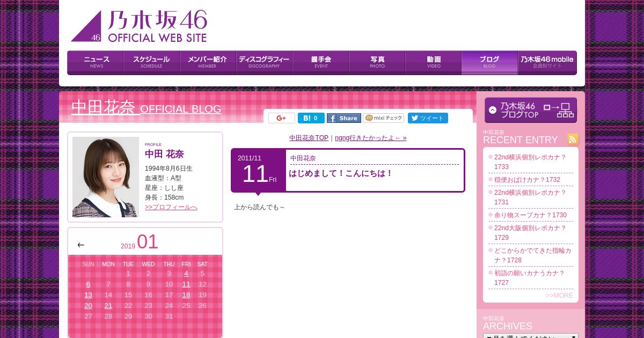
Task: Open 乃木坂46 mobile member site
Action: point(547,63)
